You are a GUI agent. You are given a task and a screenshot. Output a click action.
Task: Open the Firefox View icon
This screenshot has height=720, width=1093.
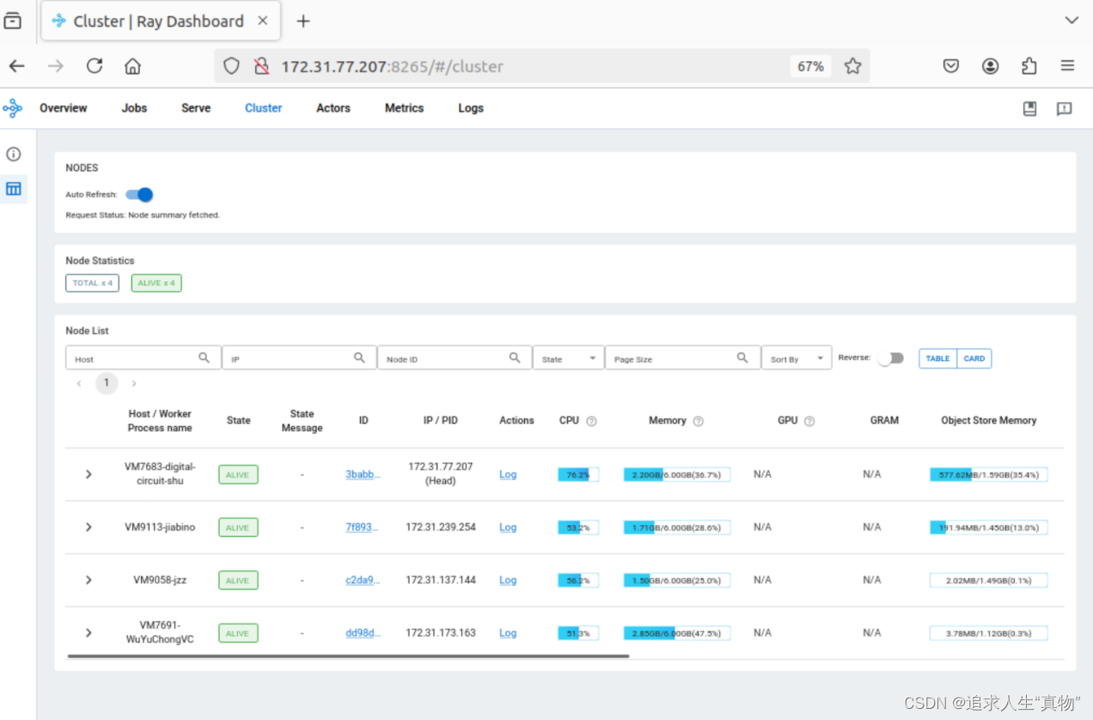pos(13,21)
